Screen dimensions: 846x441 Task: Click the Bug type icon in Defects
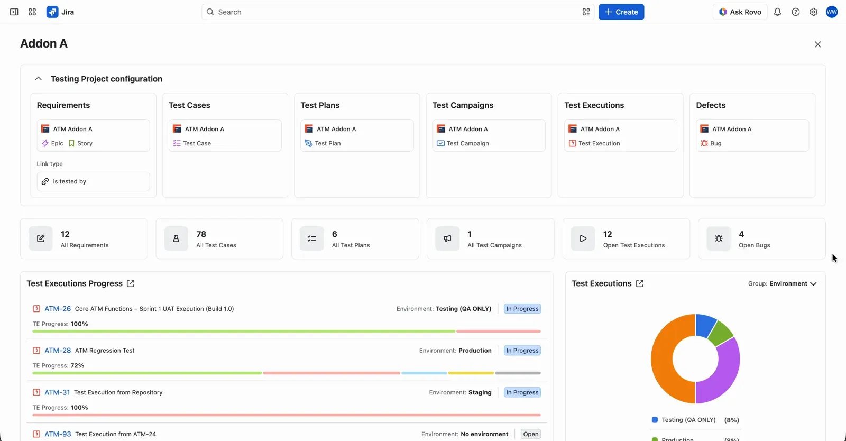pyautogui.click(x=704, y=143)
